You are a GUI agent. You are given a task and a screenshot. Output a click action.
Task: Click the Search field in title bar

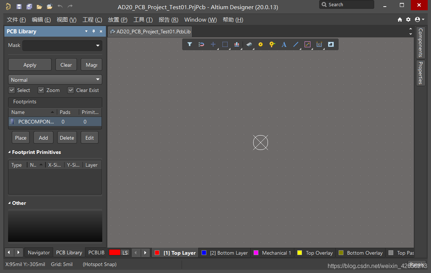pos(347,5)
